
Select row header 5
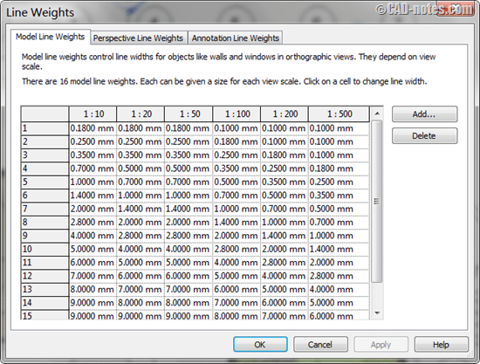point(45,182)
